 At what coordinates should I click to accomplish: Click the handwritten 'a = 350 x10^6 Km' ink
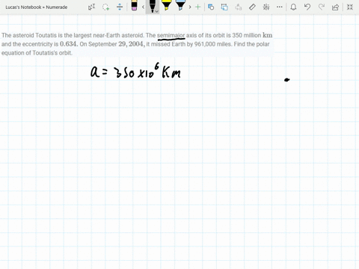[x=135, y=71]
